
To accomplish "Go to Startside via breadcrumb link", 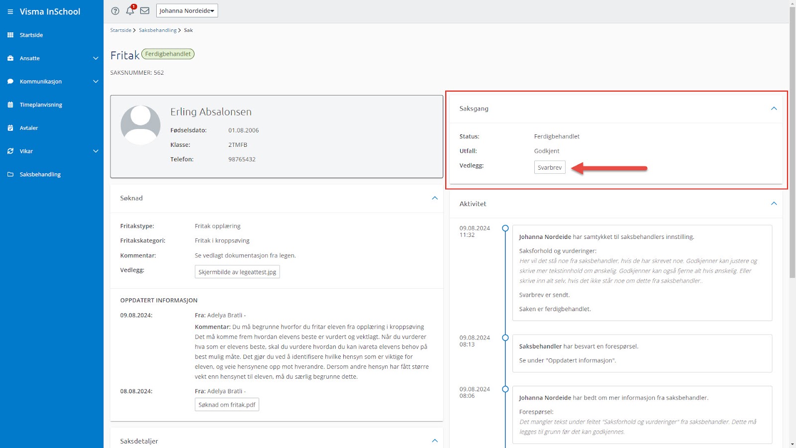I will (x=121, y=30).
